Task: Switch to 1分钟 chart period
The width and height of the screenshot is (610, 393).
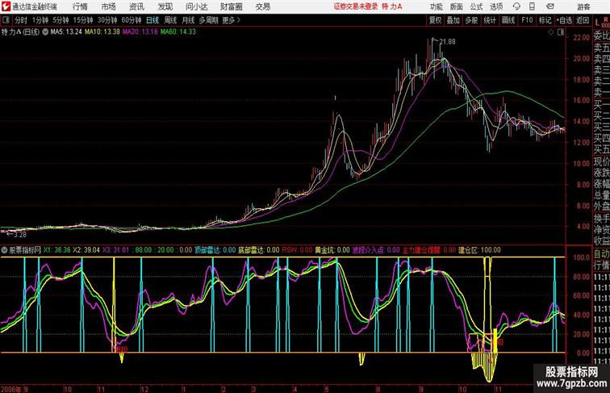Action: pos(40,20)
